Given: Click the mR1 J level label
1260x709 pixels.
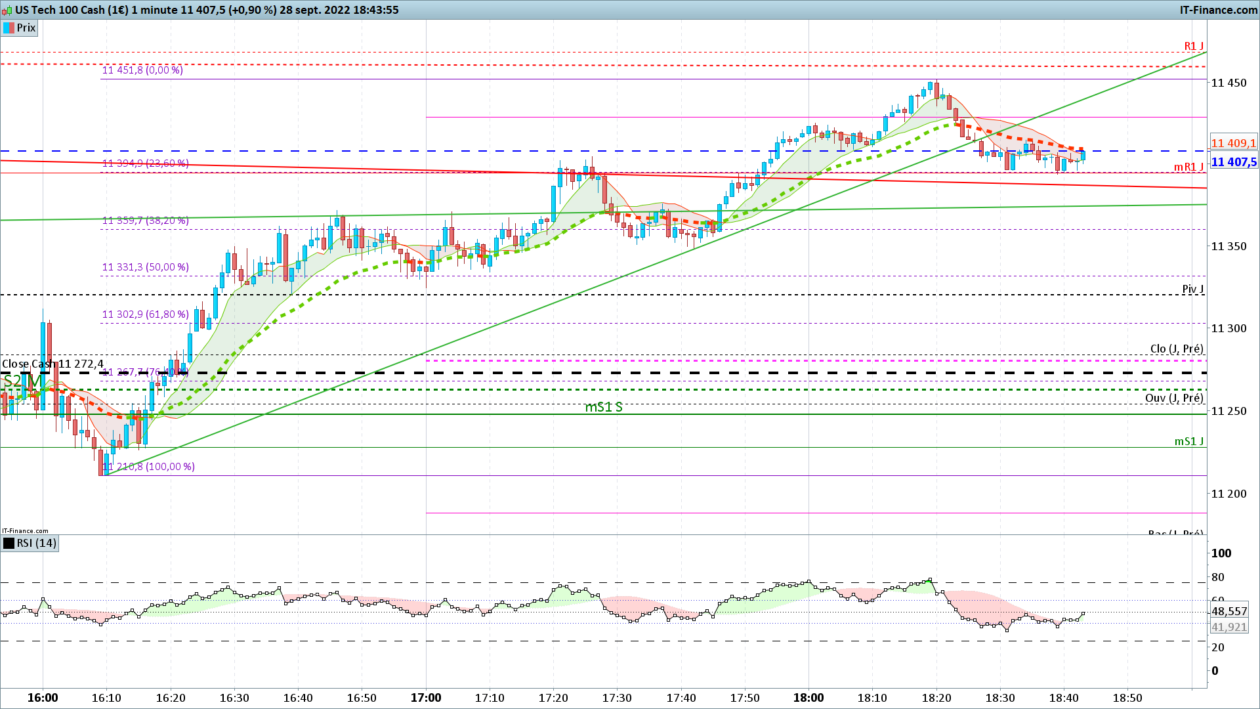Looking at the screenshot, I should (1188, 167).
